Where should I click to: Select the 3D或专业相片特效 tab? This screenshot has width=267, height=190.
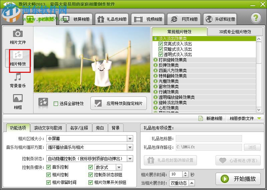[235, 32]
